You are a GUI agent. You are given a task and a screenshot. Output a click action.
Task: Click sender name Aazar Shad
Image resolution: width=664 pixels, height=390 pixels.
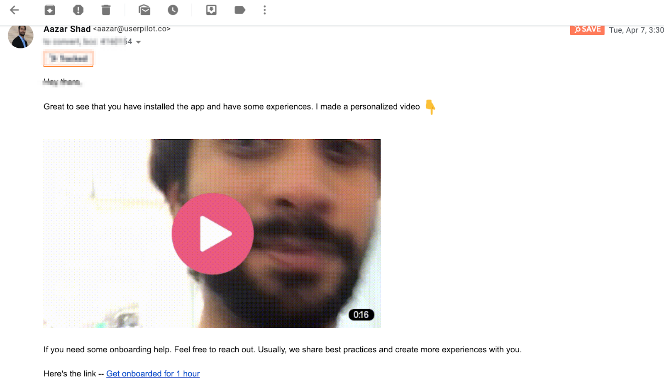click(x=67, y=29)
